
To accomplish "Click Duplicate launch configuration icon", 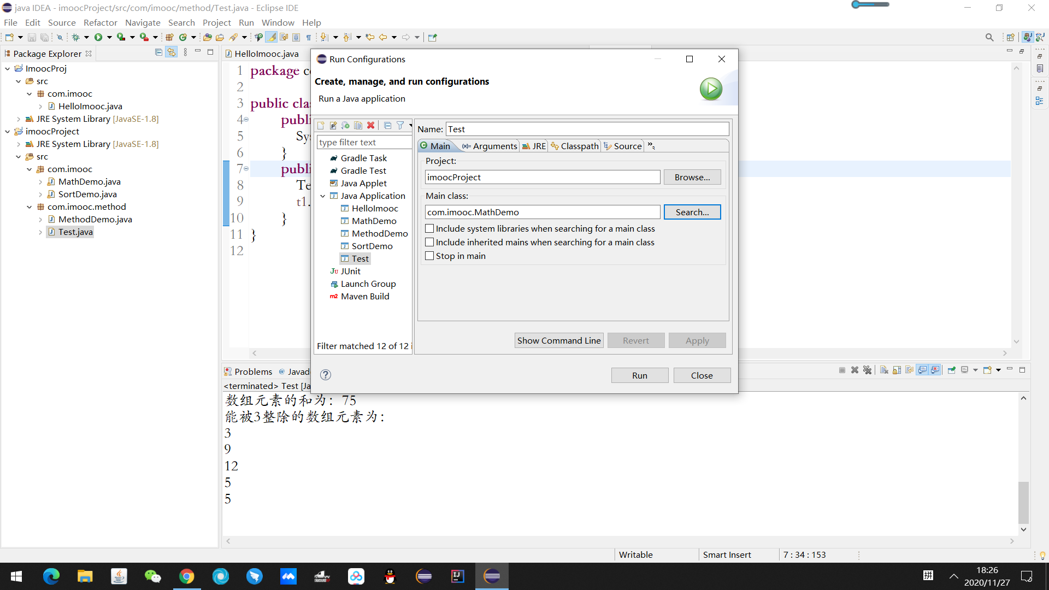I will 358,125.
